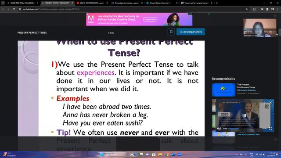Click the Adobe Creative Cloud ad banner
Image resolution: width=281 pixels, height=158 pixels.
click(139, 19)
